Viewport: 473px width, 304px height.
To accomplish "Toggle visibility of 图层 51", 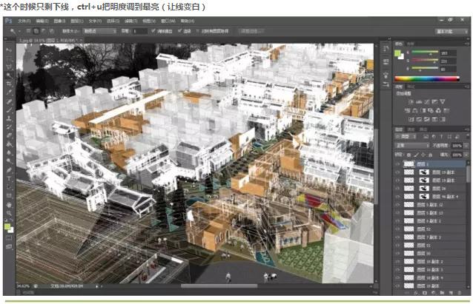I will 397,246.
